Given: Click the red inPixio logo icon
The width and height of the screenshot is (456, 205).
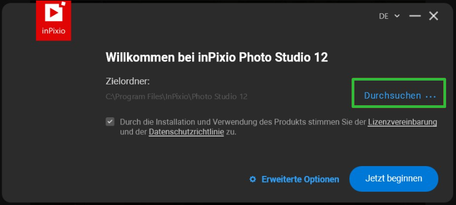Looking at the screenshot, I should 53,21.
